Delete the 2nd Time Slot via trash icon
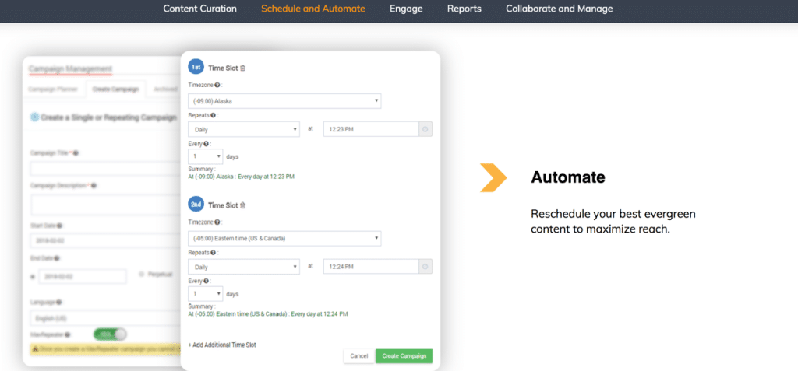The image size is (798, 371). (x=242, y=205)
